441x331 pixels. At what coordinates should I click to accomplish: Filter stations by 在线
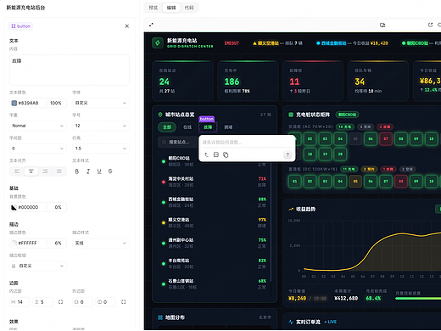(187, 127)
